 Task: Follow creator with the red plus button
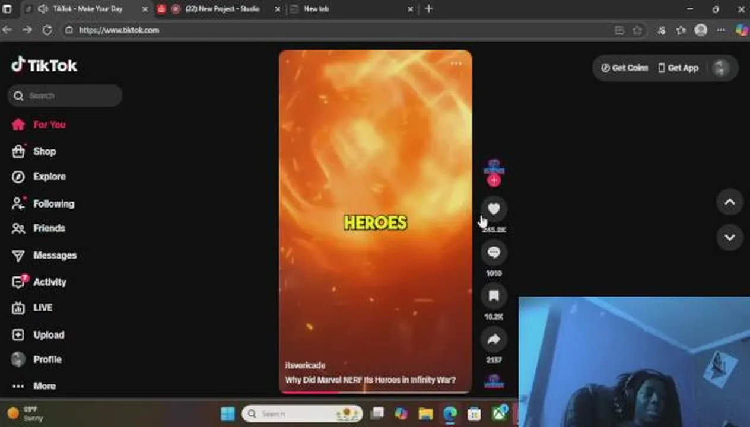[494, 180]
